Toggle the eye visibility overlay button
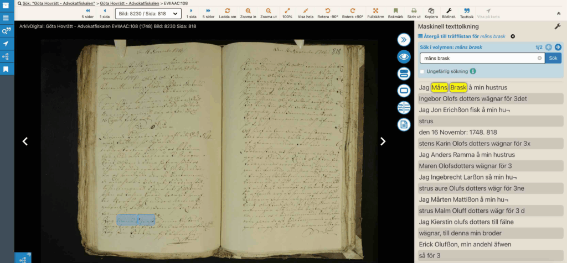This screenshot has height=263, width=567. point(404,56)
